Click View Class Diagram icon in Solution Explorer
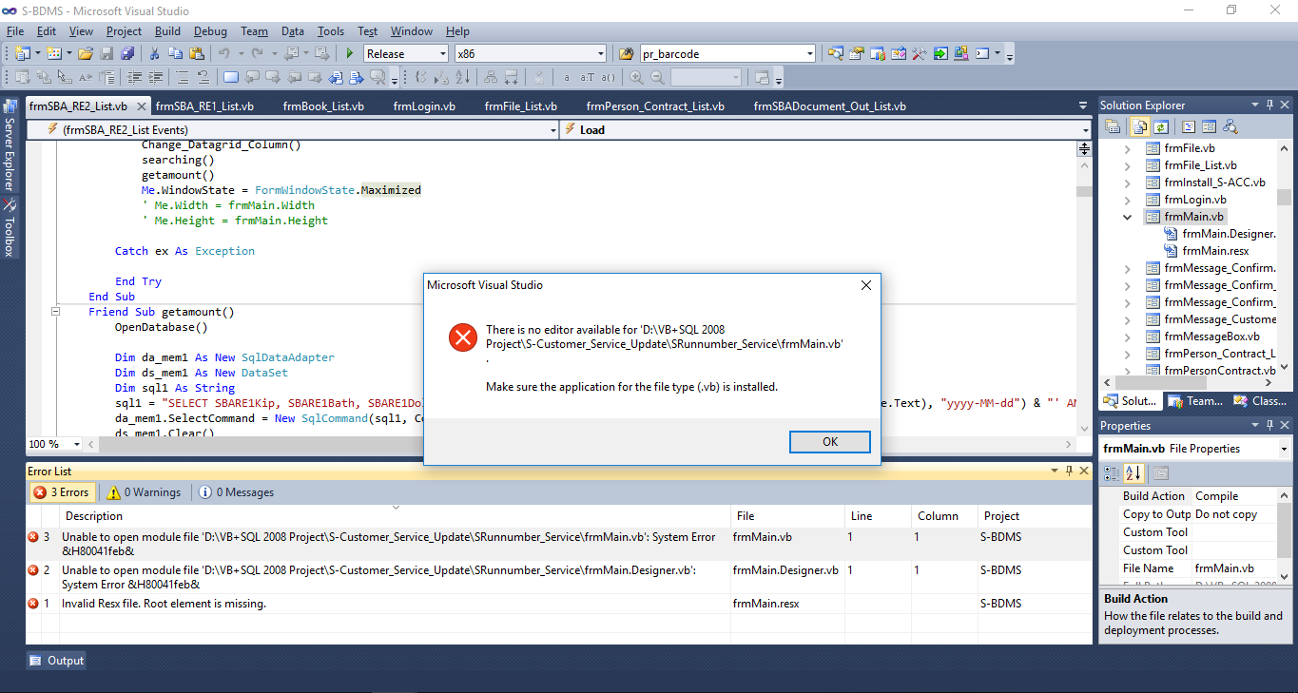 [x=1230, y=126]
